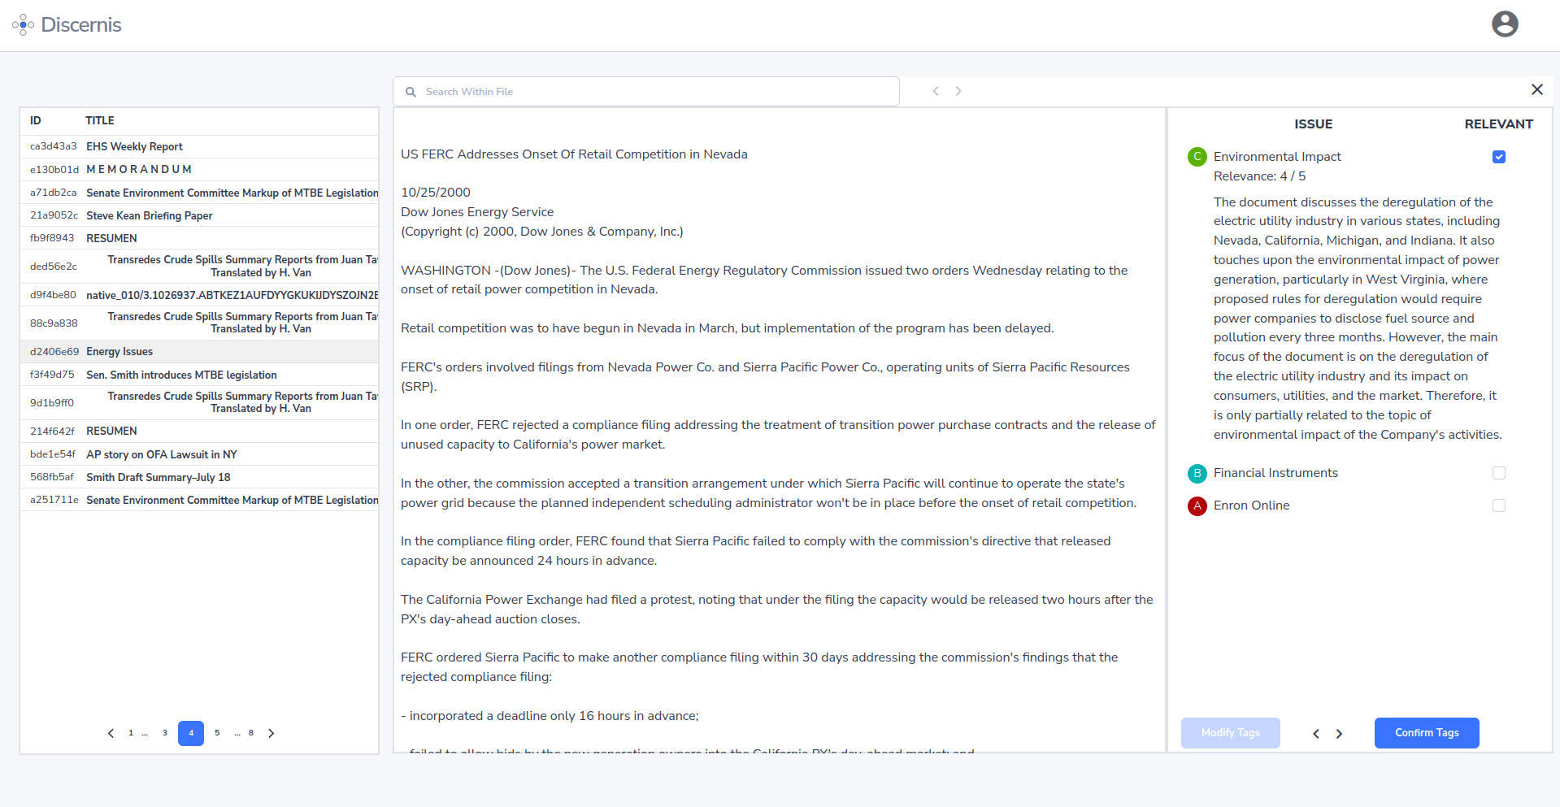Check Financial Instruments relevant checkbox
Screen dimensions: 1560x807
[x=1499, y=473]
